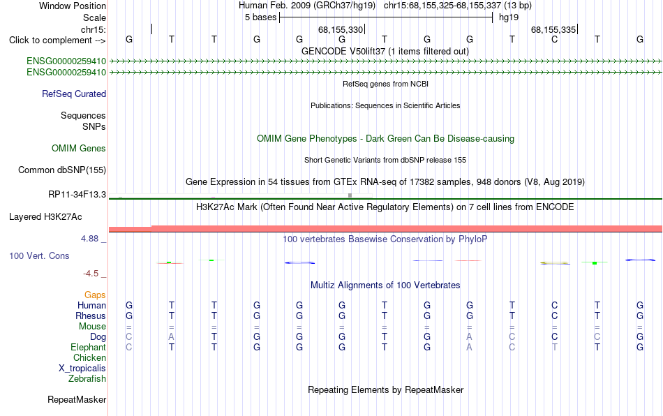Click the GTEx Gene Expression title

click(385, 181)
